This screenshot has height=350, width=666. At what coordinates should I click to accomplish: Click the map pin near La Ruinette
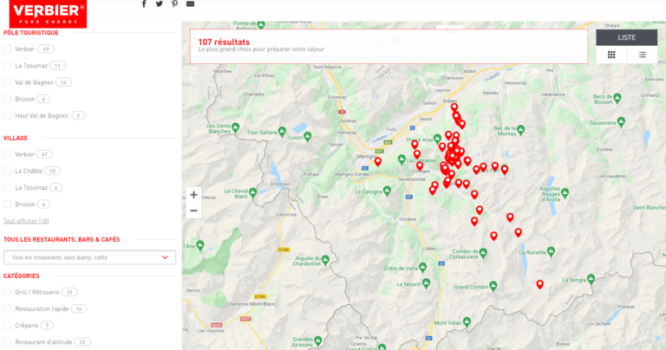click(519, 232)
